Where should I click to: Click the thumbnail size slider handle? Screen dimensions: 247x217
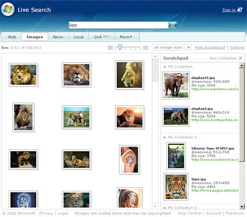(120, 47)
